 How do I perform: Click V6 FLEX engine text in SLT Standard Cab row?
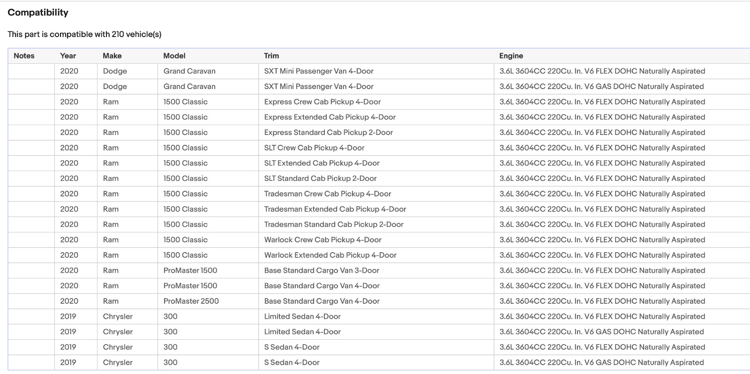pyautogui.click(x=602, y=179)
